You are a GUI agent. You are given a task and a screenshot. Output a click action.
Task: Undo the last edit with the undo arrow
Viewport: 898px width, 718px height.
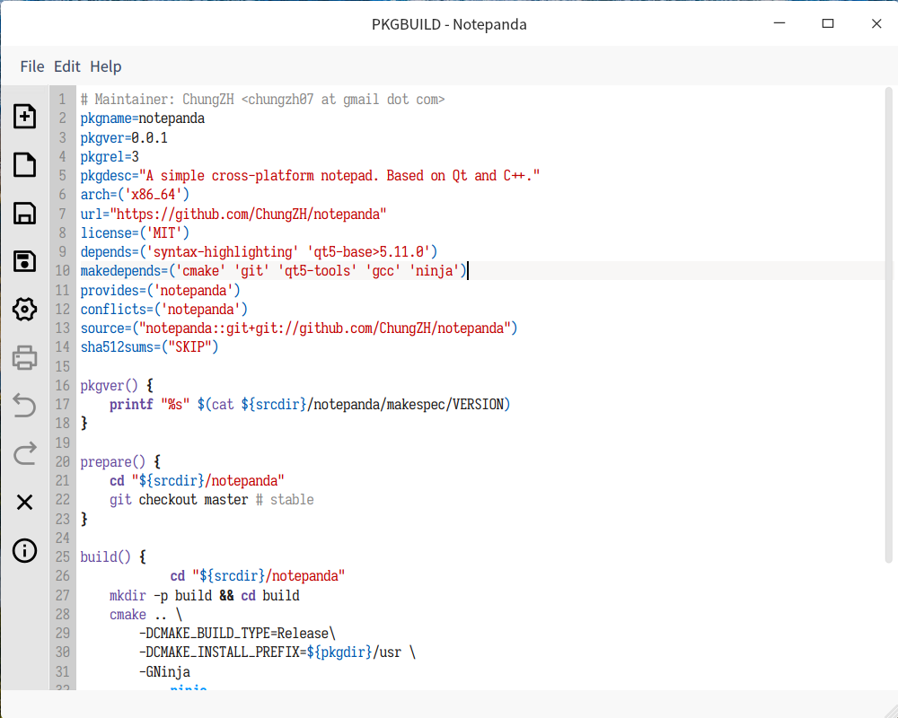pos(24,406)
